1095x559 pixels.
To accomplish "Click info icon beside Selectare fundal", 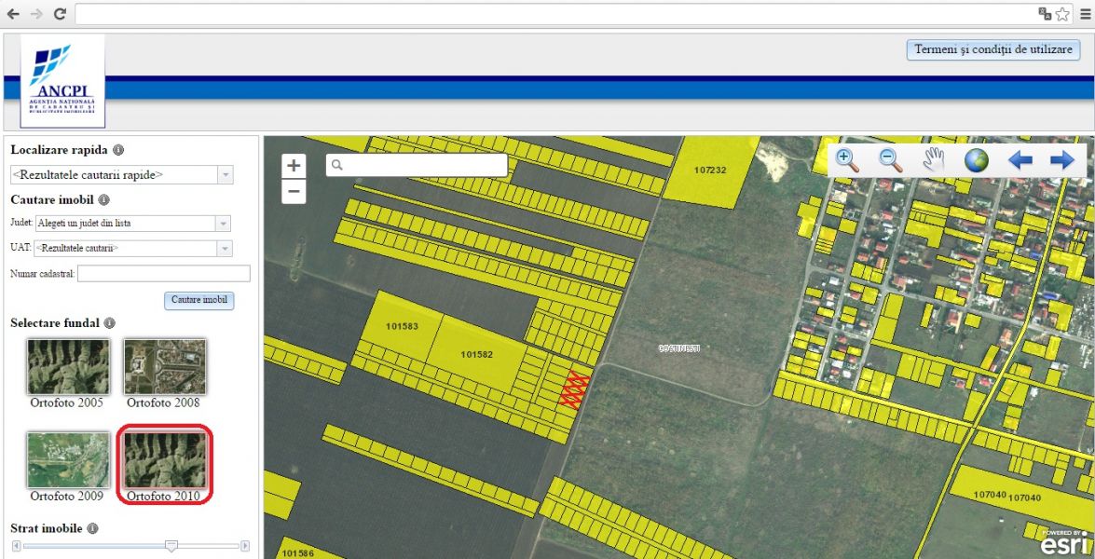I will point(110,323).
